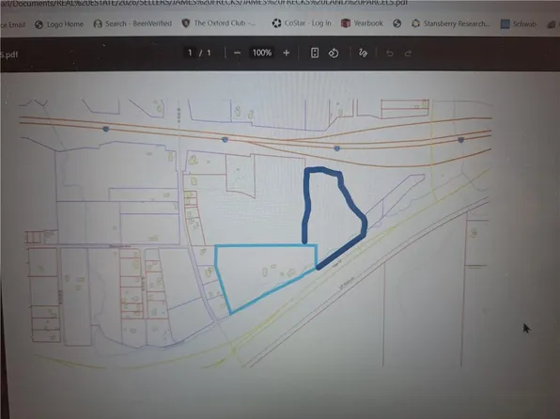Click the file path in address bar
The width and height of the screenshot is (560, 419).
[204, 3]
